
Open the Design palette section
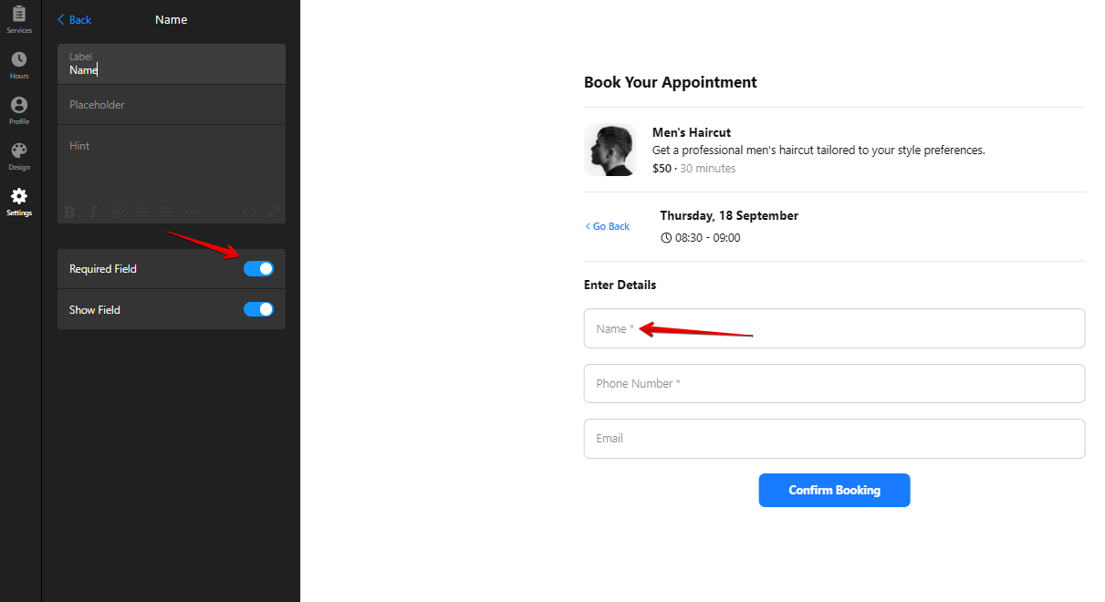(19, 156)
